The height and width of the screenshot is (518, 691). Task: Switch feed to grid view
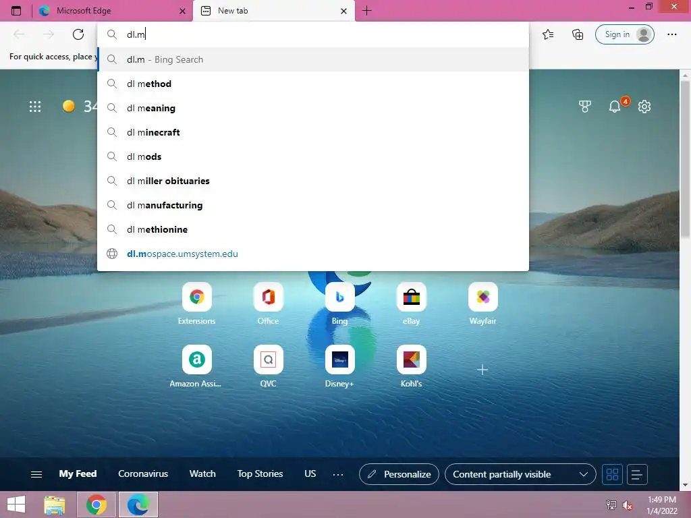click(612, 474)
